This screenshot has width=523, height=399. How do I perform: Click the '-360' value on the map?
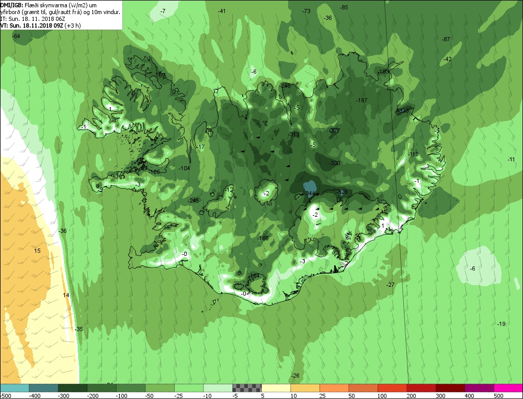click(x=335, y=163)
